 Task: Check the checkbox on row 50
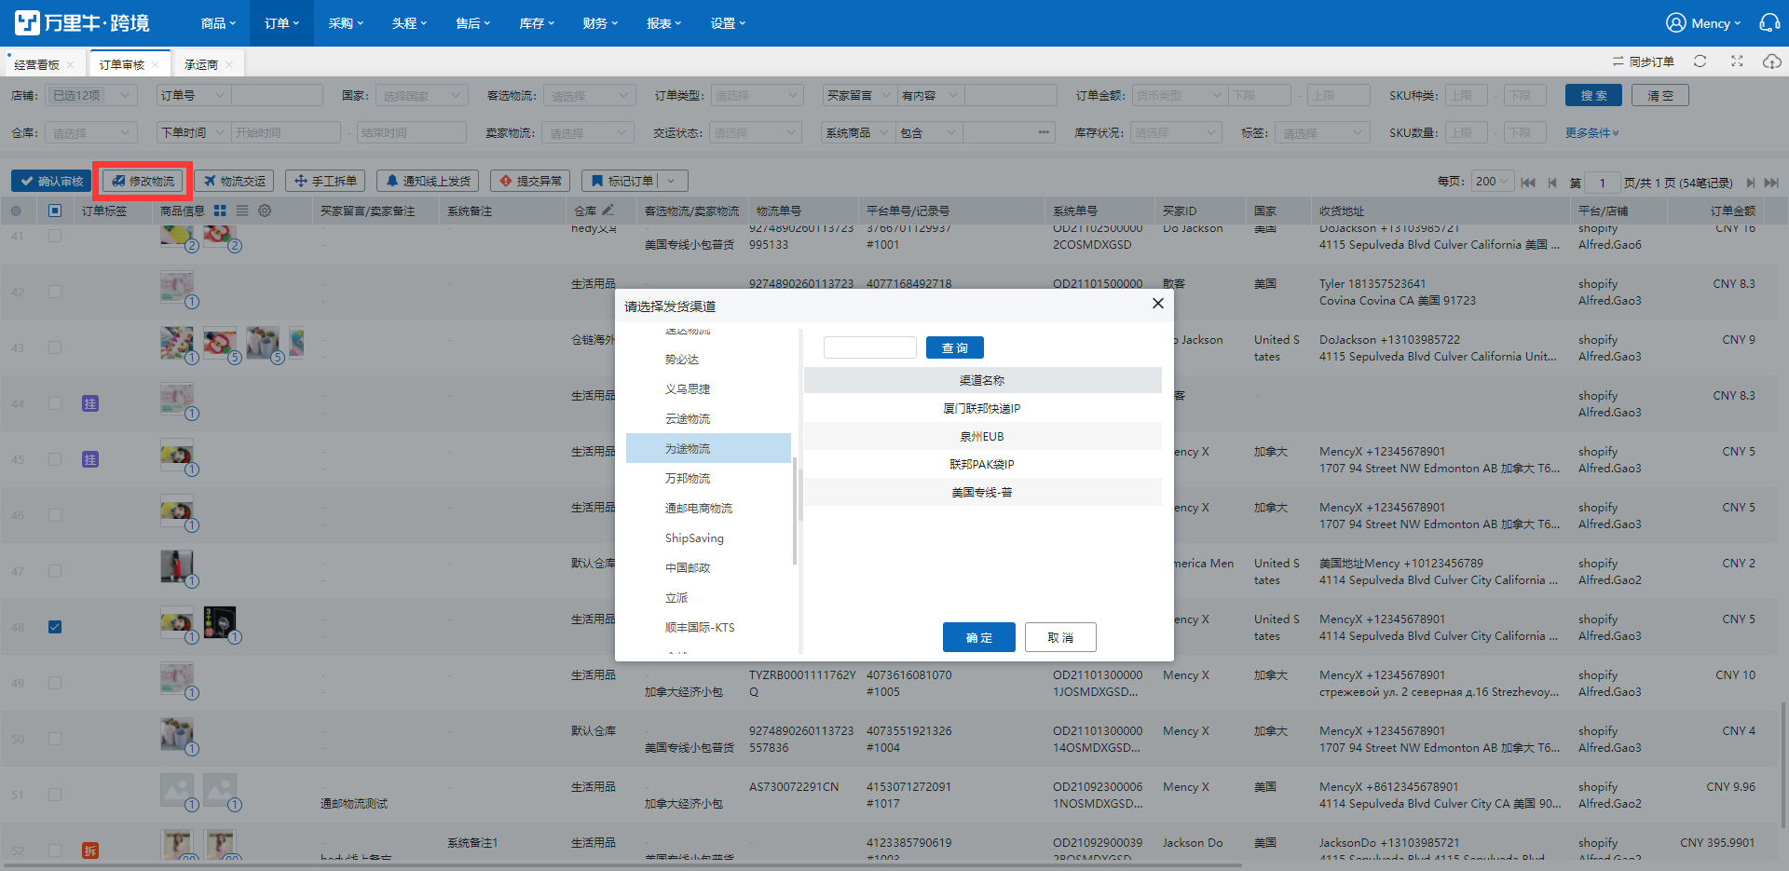click(x=55, y=739)
